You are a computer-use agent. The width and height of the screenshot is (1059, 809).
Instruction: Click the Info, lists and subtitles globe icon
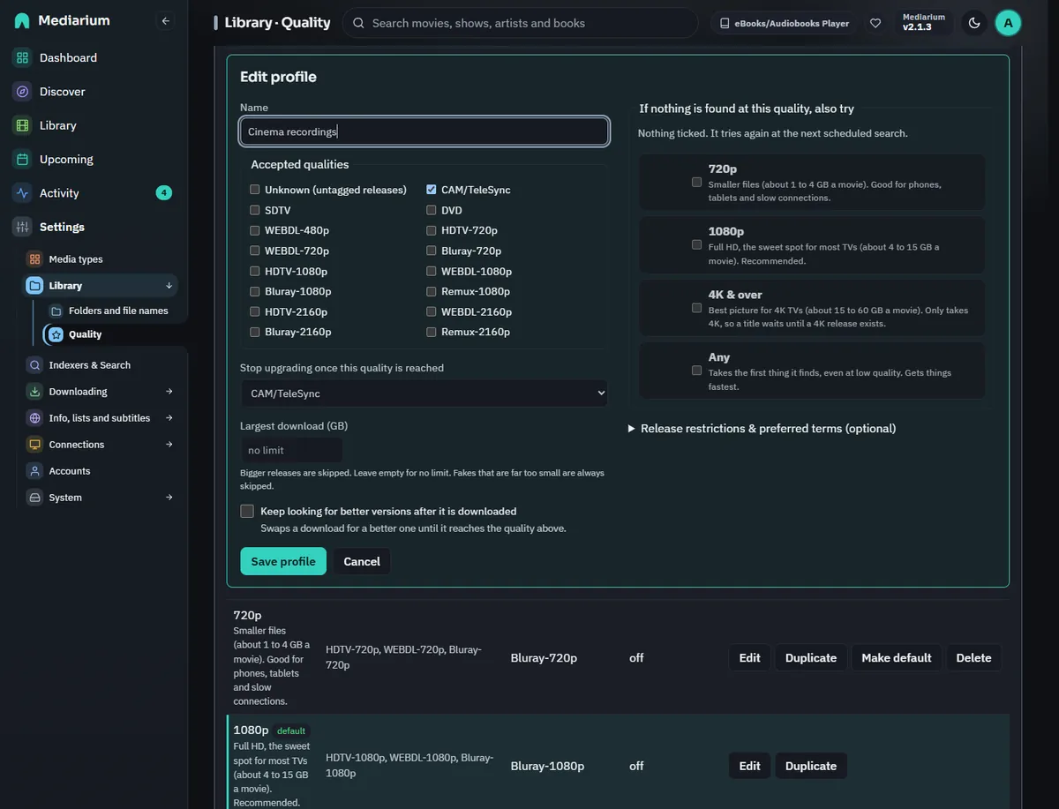point(34,418)
